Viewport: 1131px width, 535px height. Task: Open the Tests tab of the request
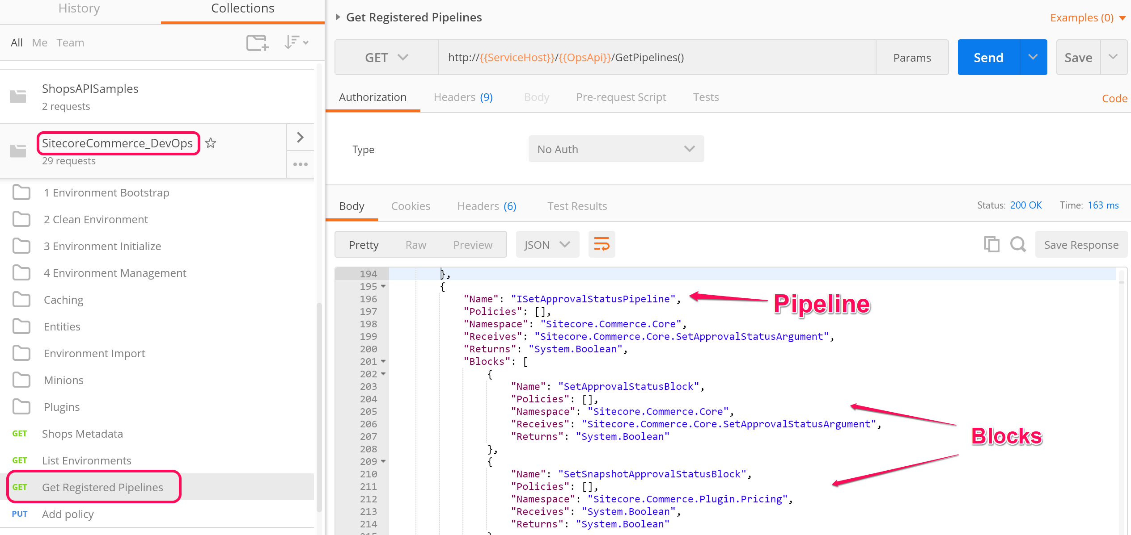[706, 97]
